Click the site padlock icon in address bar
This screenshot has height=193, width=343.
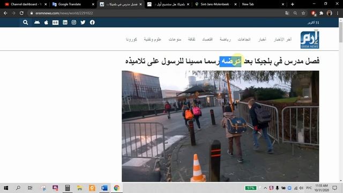[32, 13]
